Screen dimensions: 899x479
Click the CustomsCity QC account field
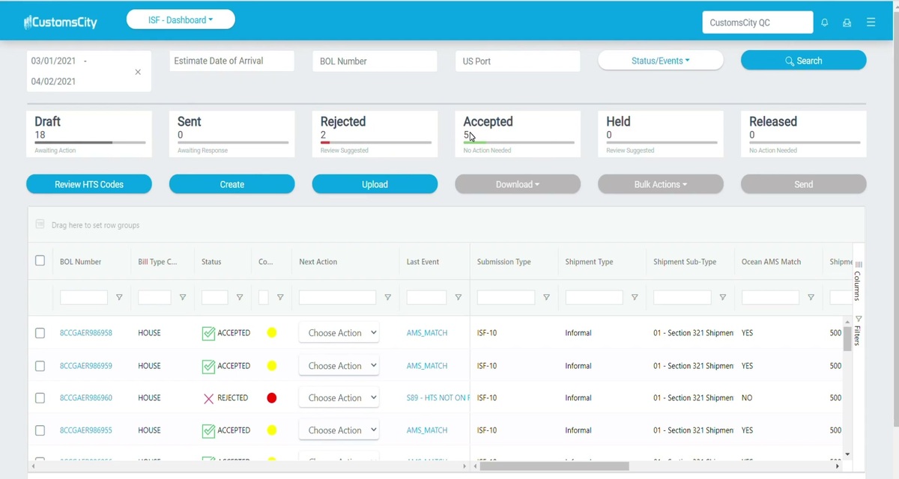click(757, 22)
